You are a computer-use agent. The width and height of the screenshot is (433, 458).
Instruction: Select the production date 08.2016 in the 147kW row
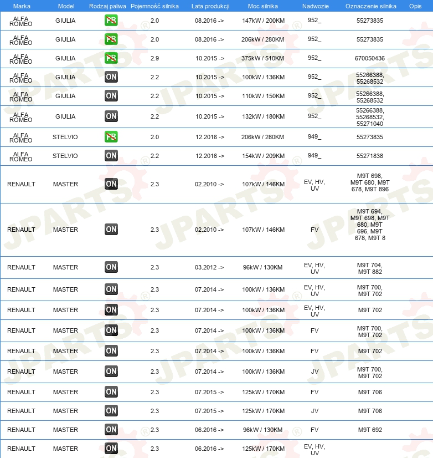[209, 21]
